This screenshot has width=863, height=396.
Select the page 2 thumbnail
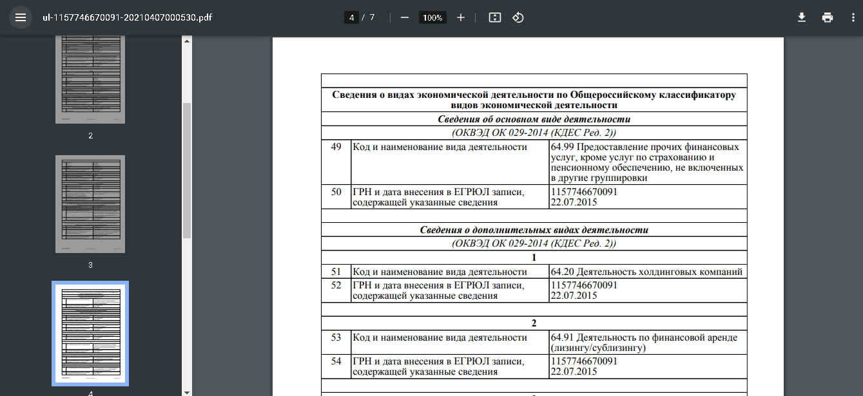[x=90, y=76]
